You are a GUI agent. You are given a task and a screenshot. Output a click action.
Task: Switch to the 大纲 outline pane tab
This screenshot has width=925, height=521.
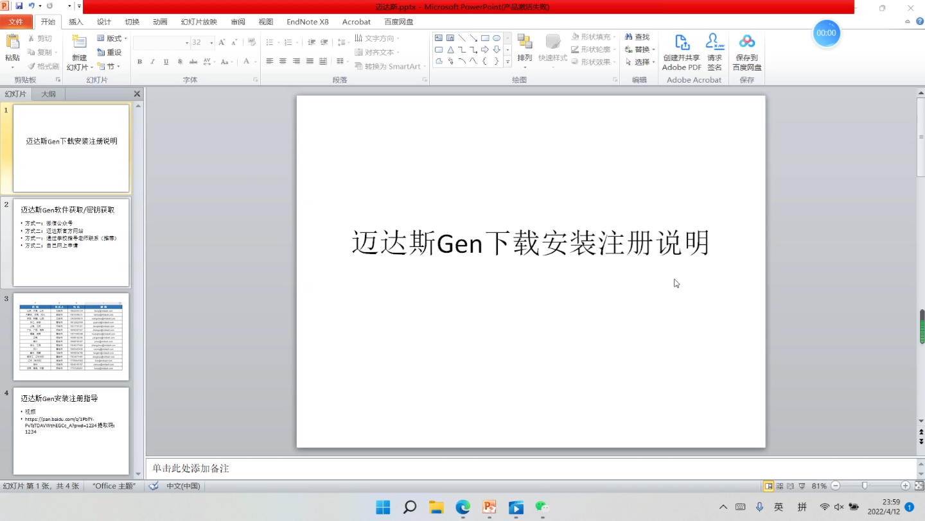tap(49, 94)
